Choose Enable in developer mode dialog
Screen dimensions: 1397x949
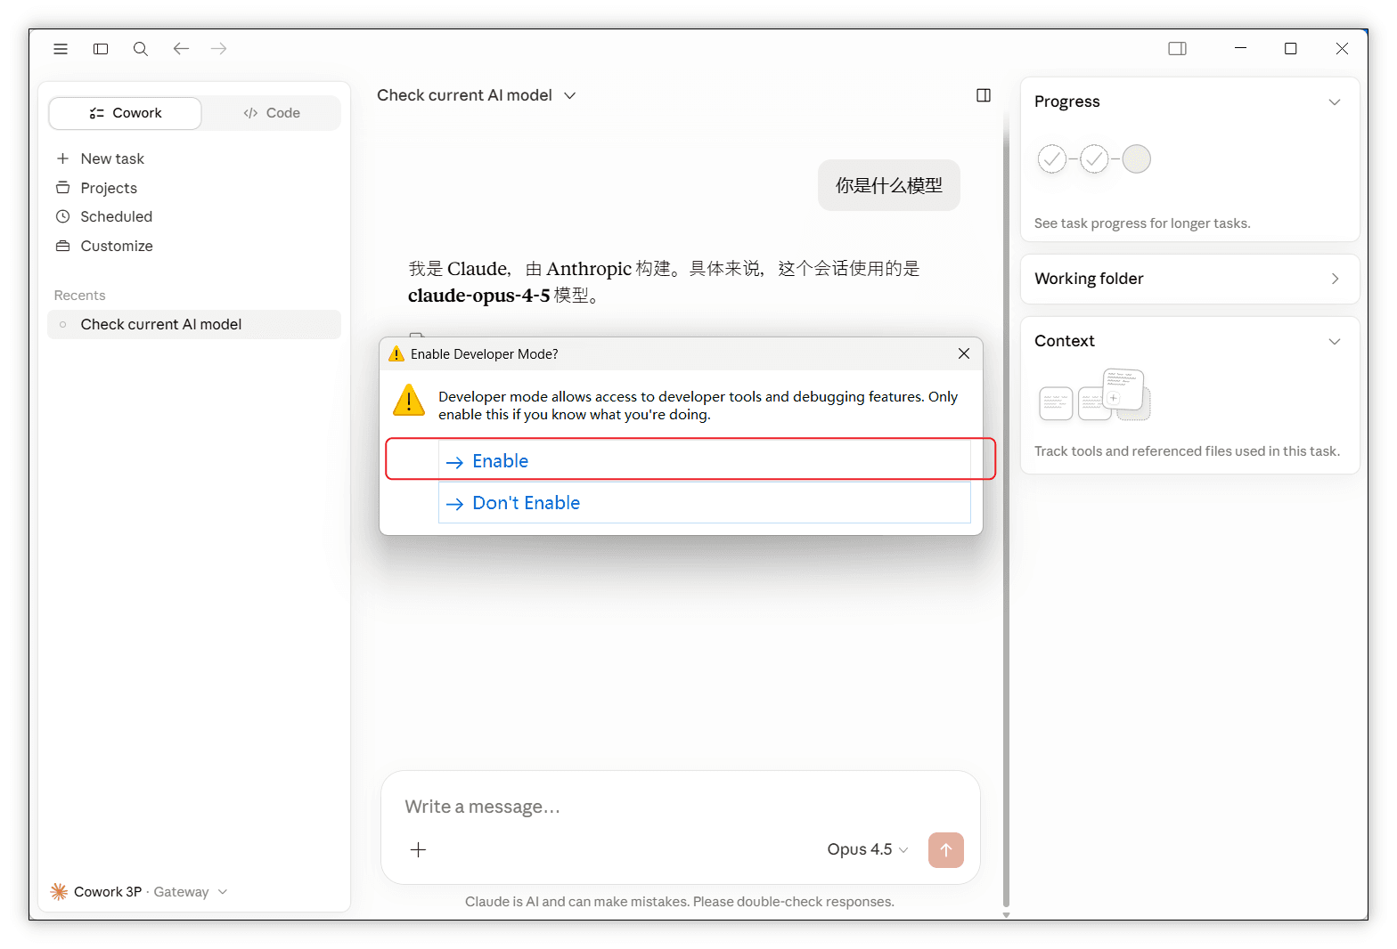704,460
